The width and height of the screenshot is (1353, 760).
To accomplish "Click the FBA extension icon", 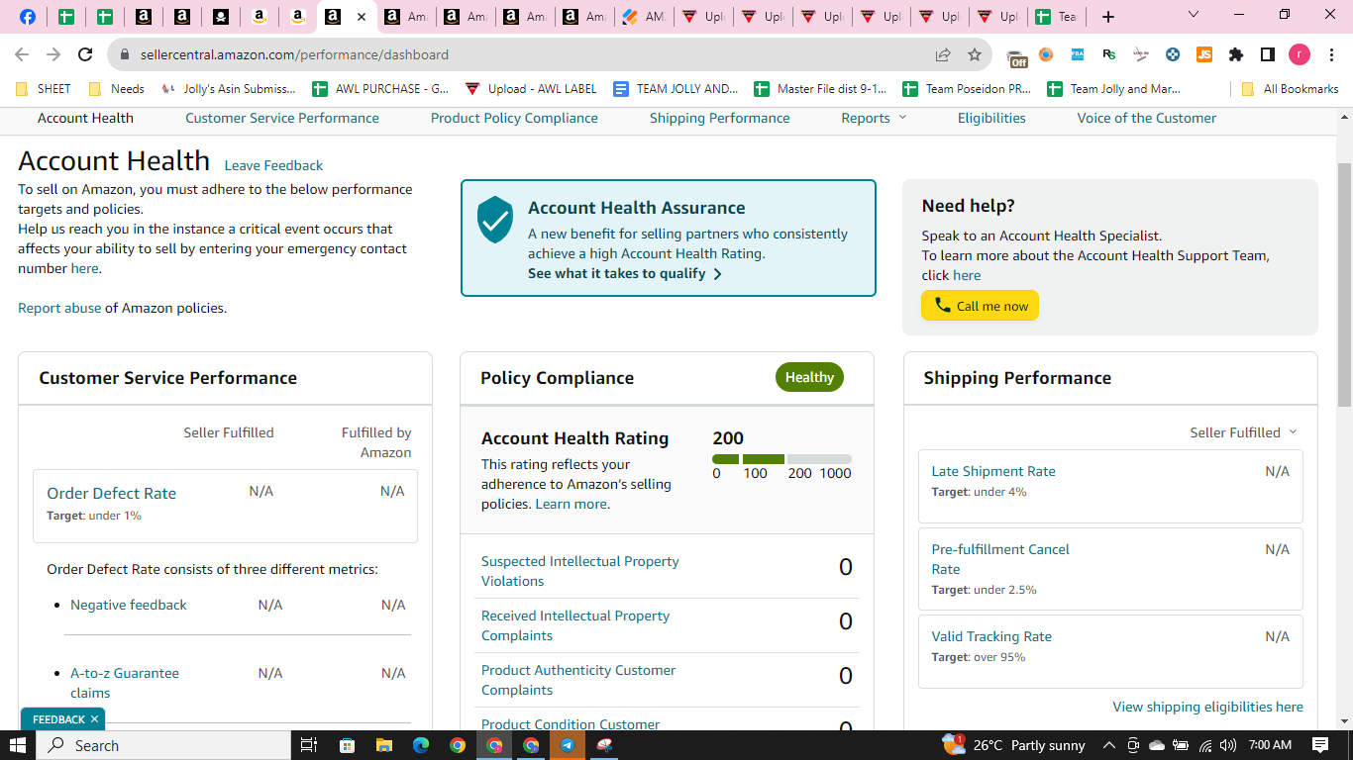I will tap(1078, 54).
